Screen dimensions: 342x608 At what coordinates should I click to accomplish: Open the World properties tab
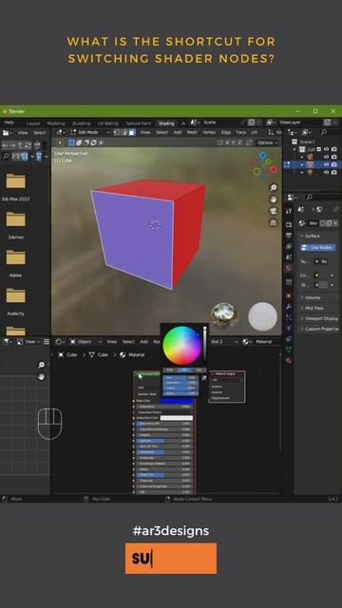(289, 268)
